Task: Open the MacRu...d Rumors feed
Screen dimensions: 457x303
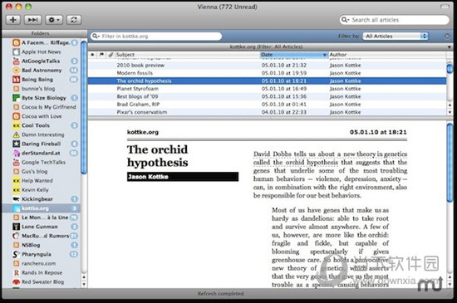Action: point(41,236)
